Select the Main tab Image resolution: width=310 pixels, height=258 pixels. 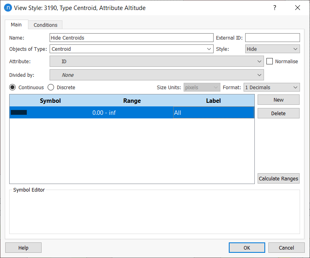click(x=16, y=25)
